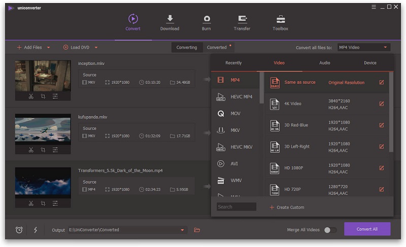
Task: Click the format Search field
Action: pyautogui.click(x=236, y=206)
